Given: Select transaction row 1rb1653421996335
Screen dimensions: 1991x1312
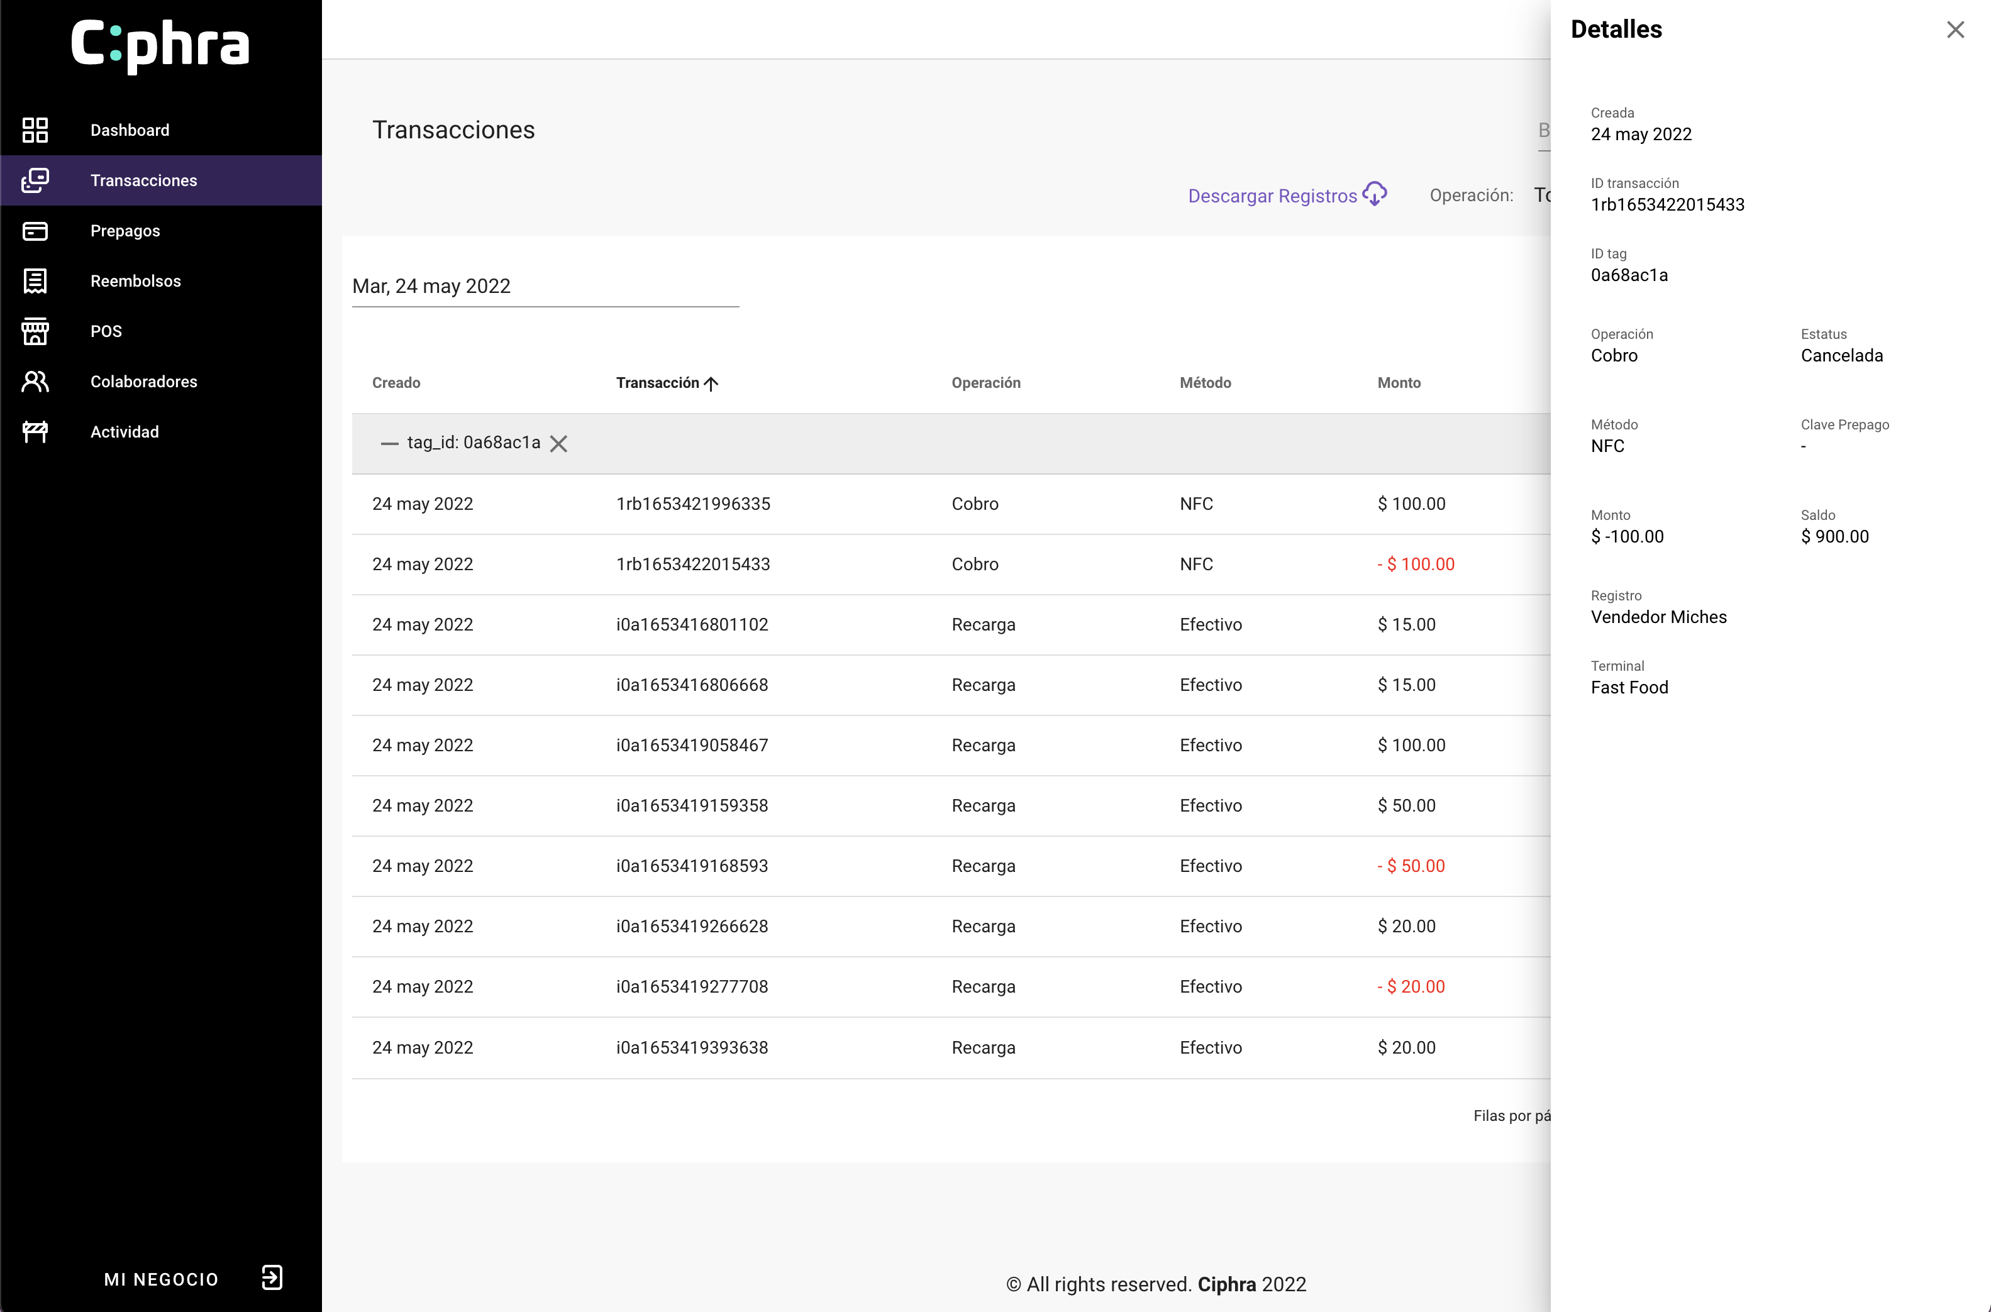Looking at the screenshot, I should point(693,504).
